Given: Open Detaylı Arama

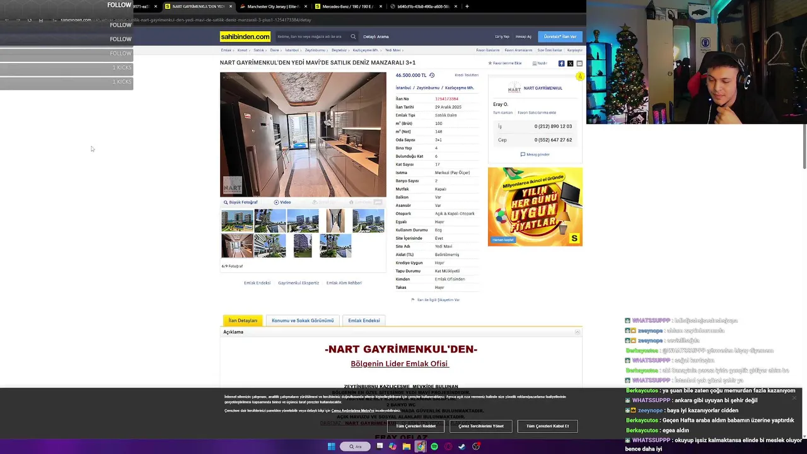Looking at the screenshot, I should tap(376, 37).
